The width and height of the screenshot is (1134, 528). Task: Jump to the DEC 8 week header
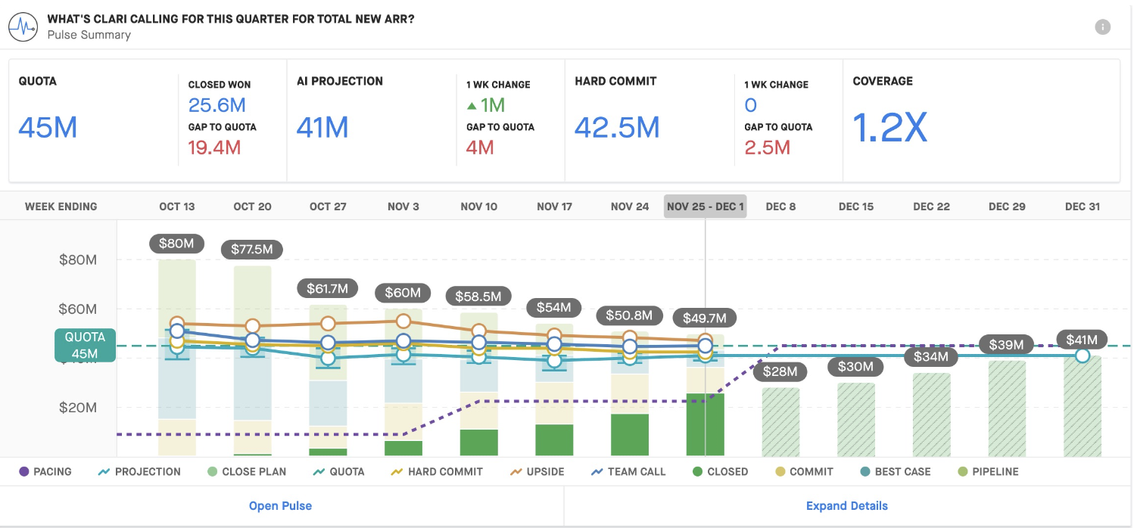tap(780, 207)
